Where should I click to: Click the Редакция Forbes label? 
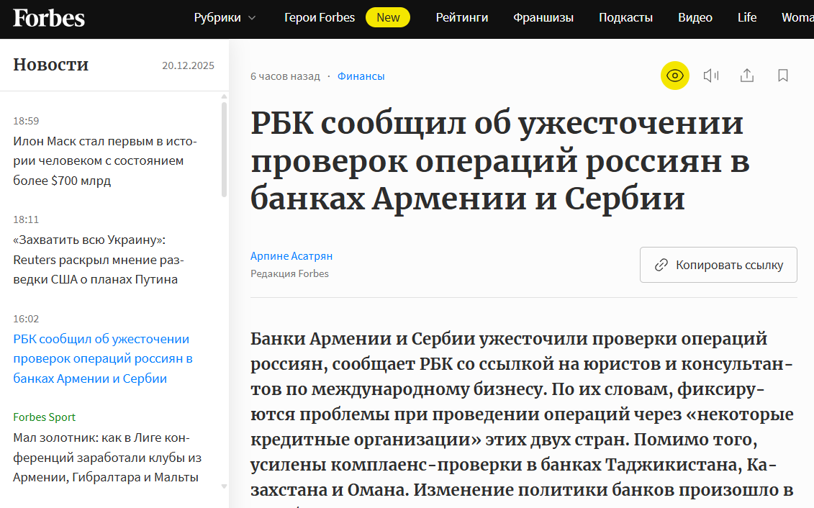point(289,273)
